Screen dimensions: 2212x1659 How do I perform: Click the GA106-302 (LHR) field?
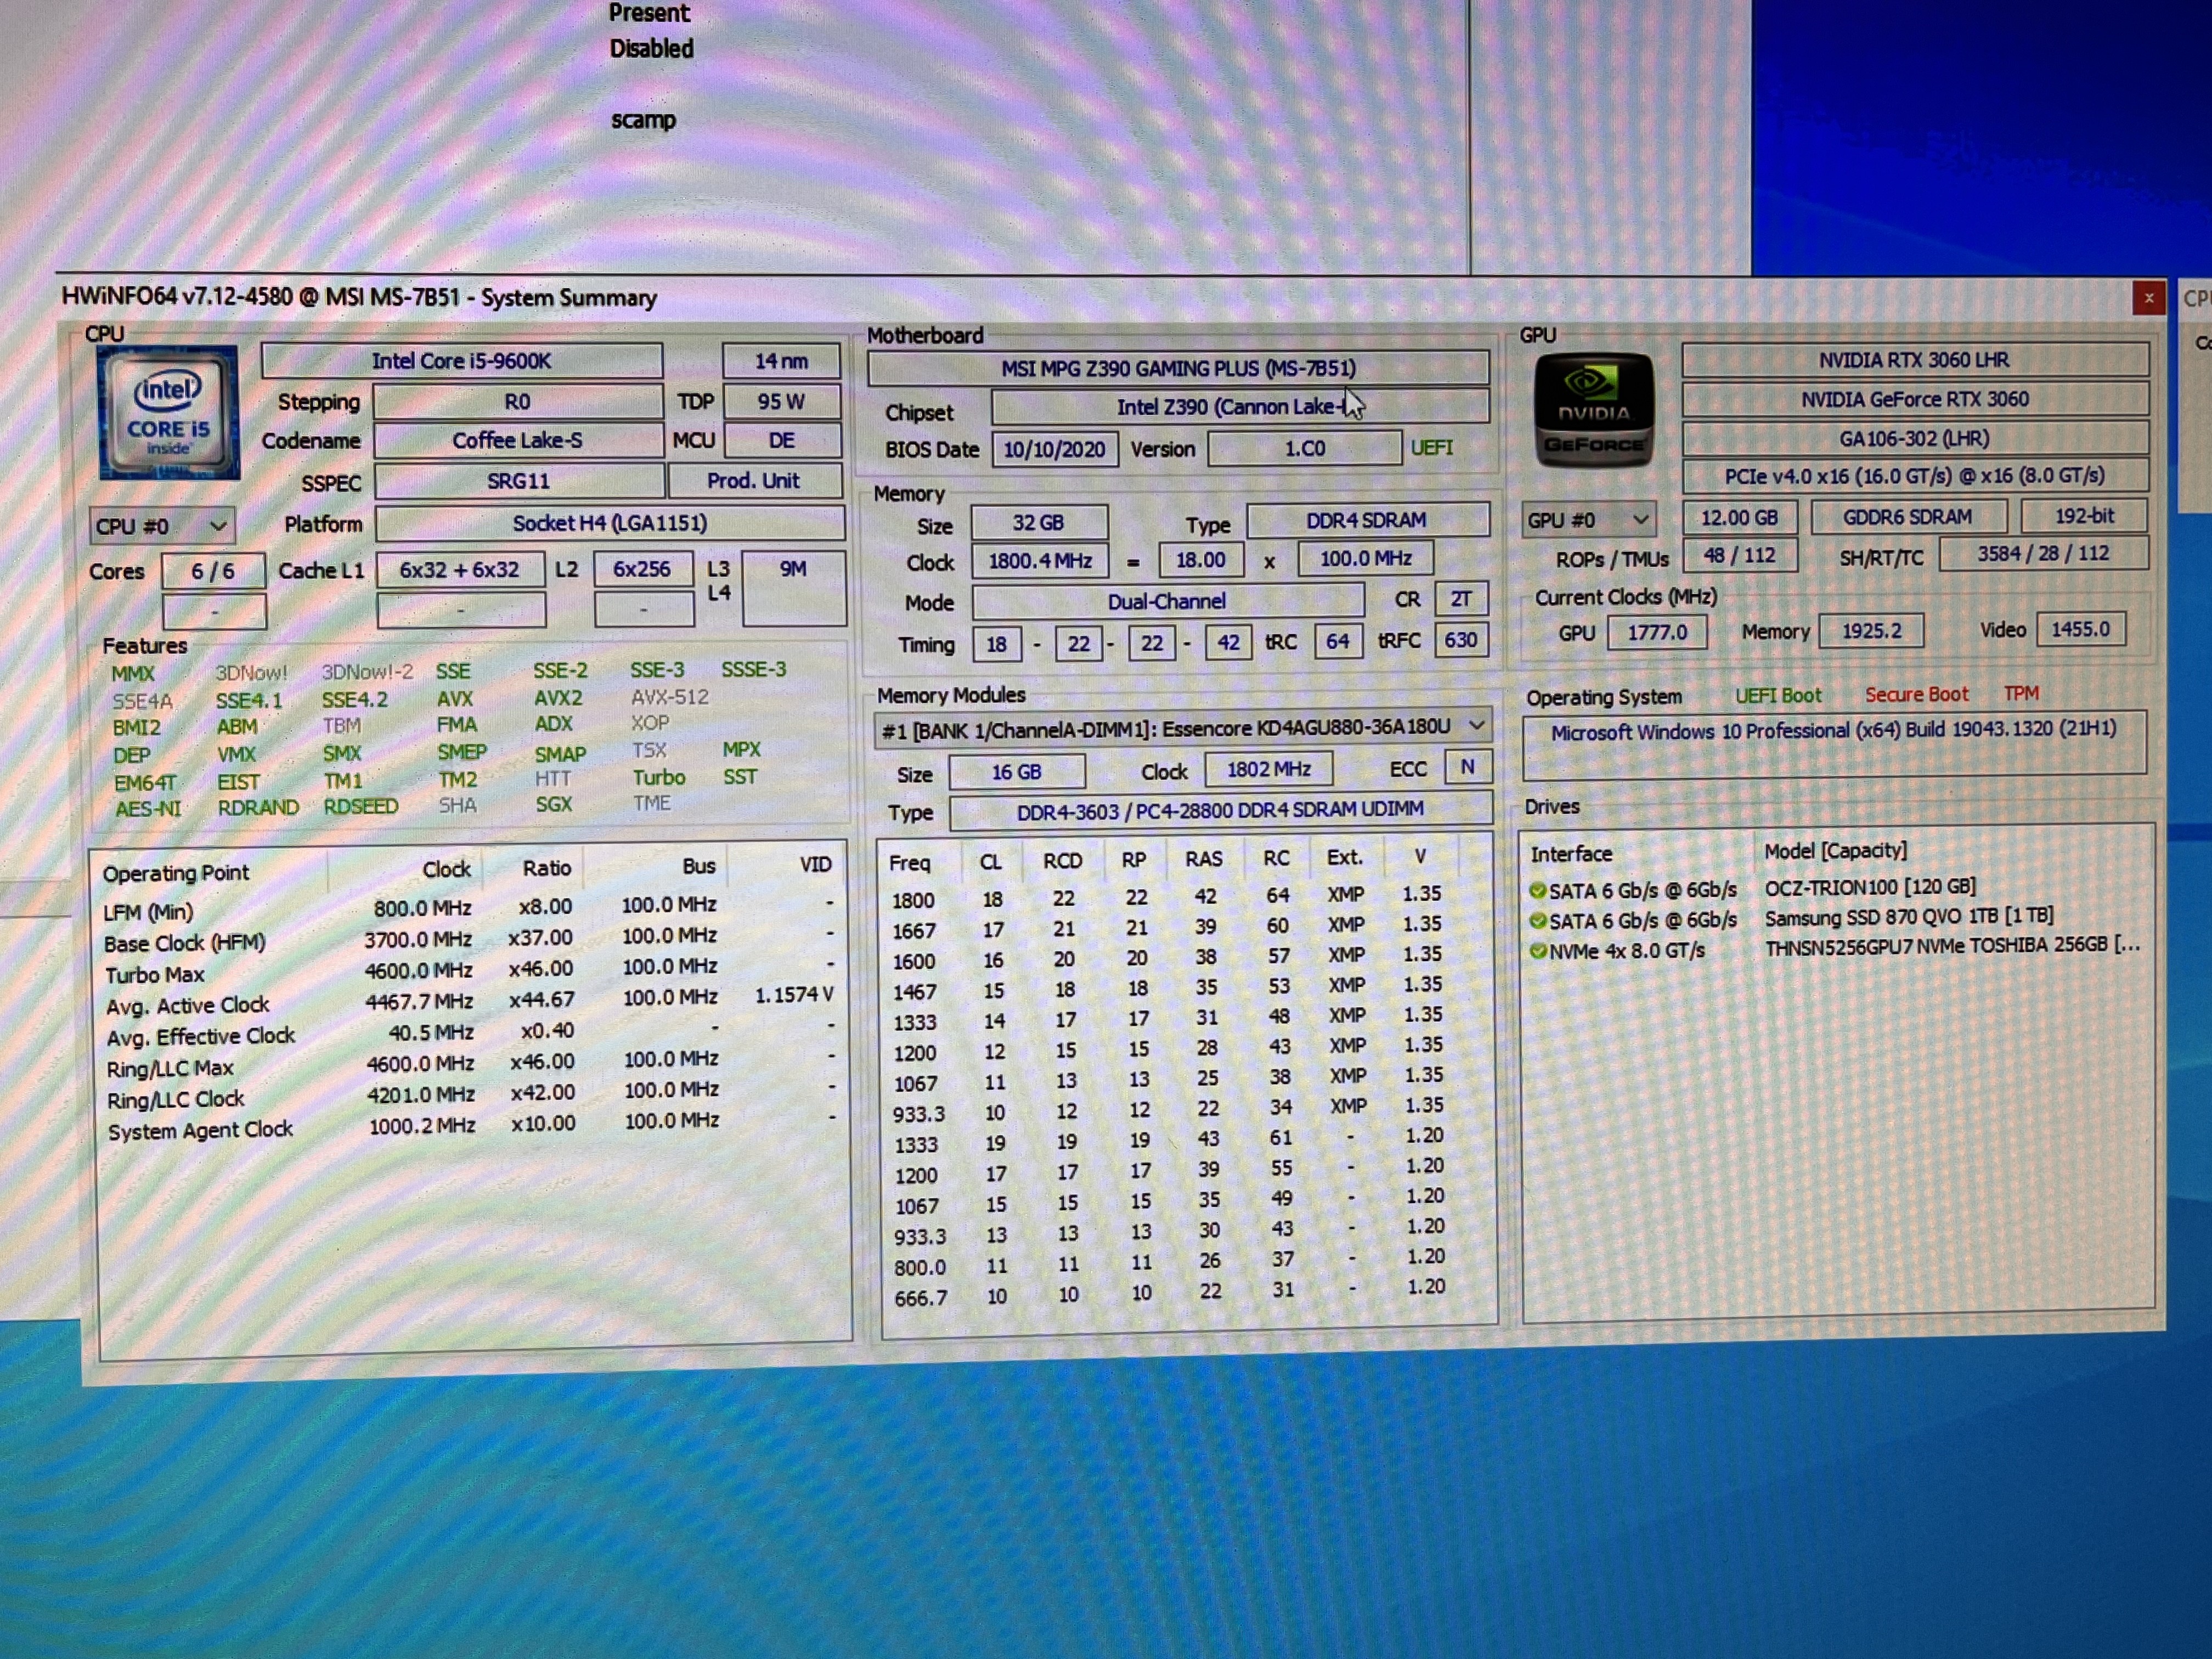coord(1915,438)
